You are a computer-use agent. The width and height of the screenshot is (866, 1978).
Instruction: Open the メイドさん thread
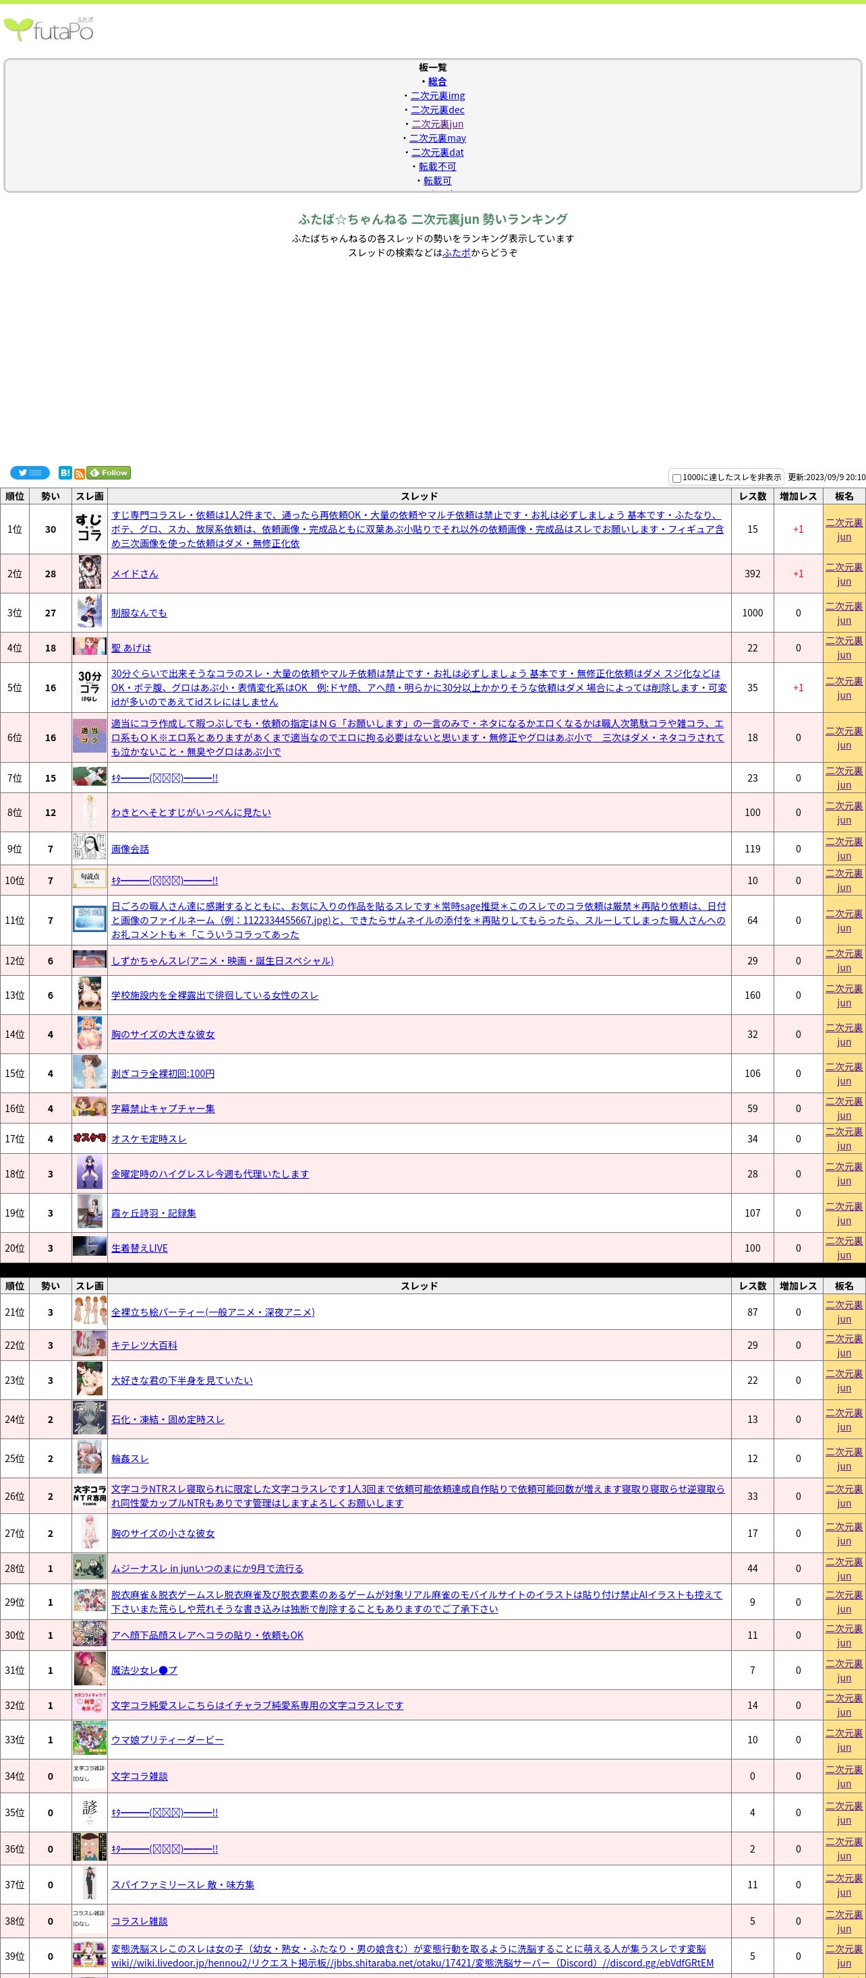[x=135, y=574]
